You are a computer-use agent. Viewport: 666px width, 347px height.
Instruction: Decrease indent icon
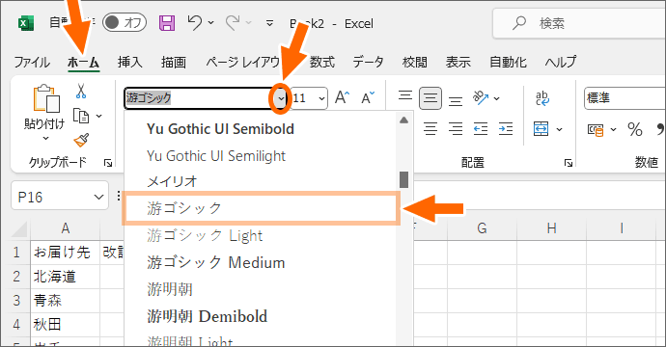tap(481, 129)
